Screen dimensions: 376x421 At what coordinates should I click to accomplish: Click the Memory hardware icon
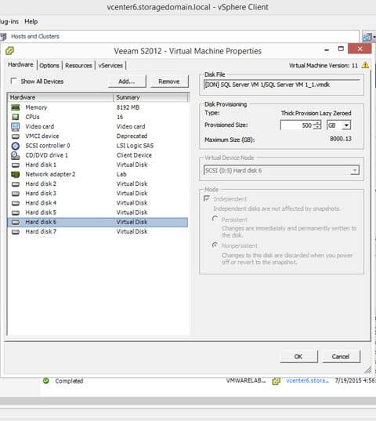(16, 107)
